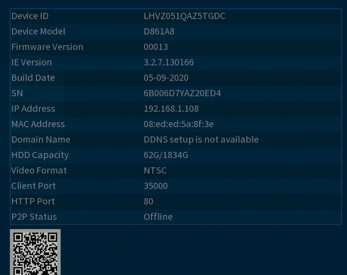
Task: Click Device ID value LHVZ051QAZ5TGDC
Action: coord(184,16)
